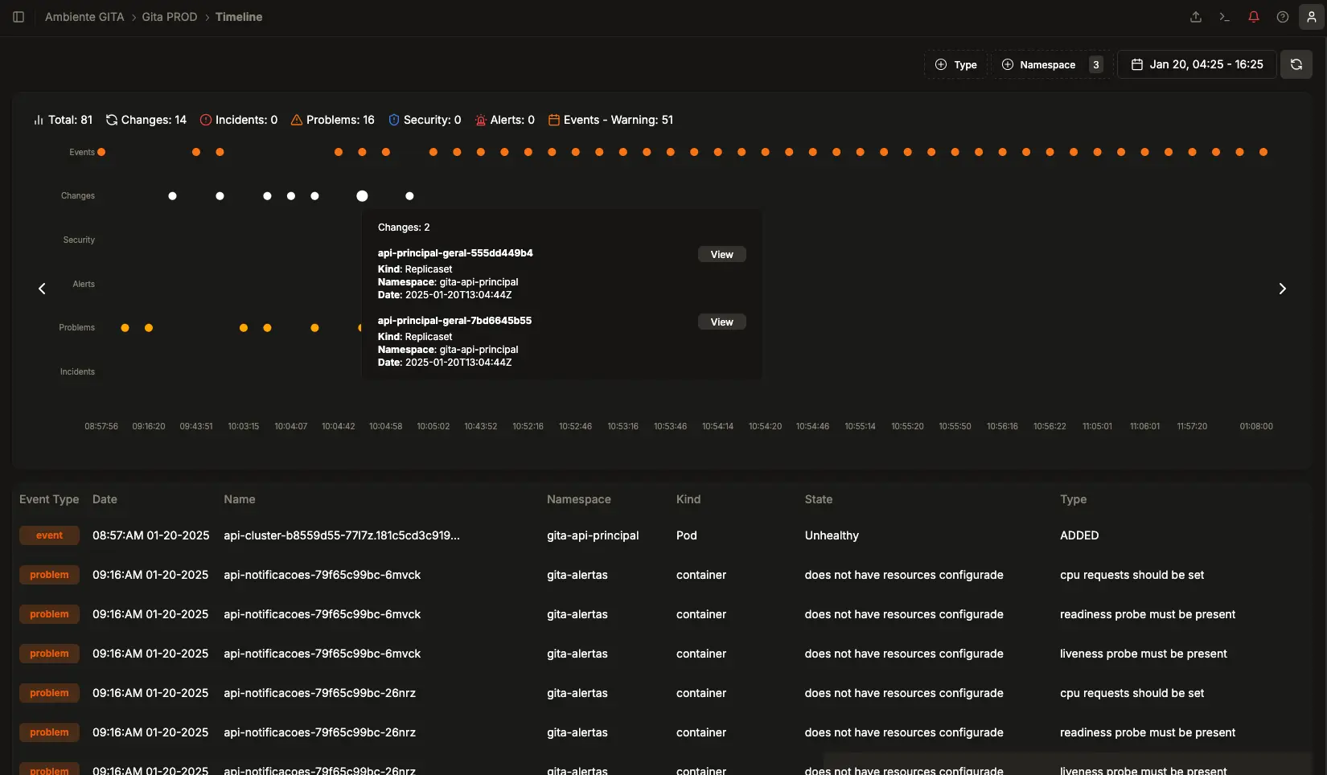This screenshot has height=775, width=1327.
Task: Click the Security: 0 shield stat
Action: click(x=425, y=120)
